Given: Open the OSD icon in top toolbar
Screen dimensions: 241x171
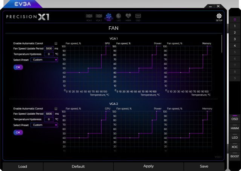Looking at the screenshot, I should [138, 18].
